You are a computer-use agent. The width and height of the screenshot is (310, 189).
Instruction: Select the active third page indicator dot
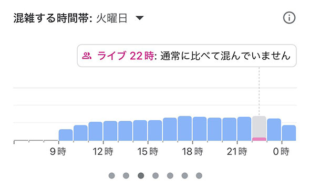point(141,175)
